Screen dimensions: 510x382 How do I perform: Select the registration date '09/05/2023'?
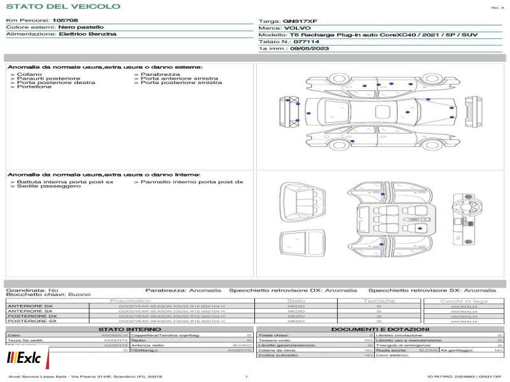[309, 49]
